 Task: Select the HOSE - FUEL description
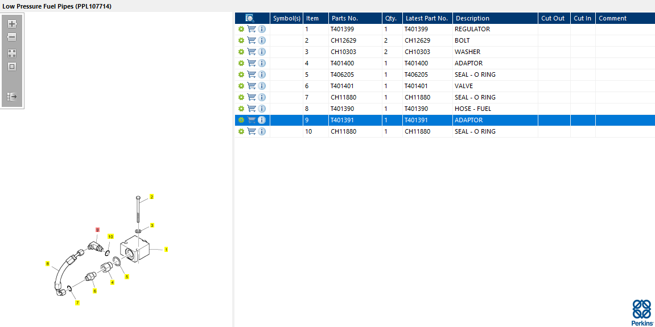496,109
